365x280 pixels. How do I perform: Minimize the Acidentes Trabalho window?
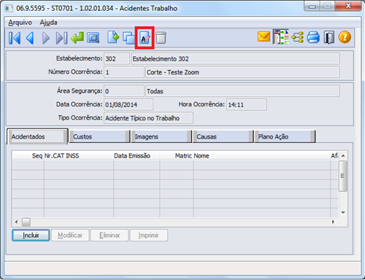312,7
